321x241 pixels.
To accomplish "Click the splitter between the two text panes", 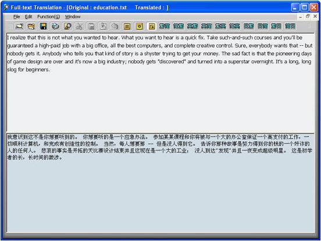I will pos(160,132).
